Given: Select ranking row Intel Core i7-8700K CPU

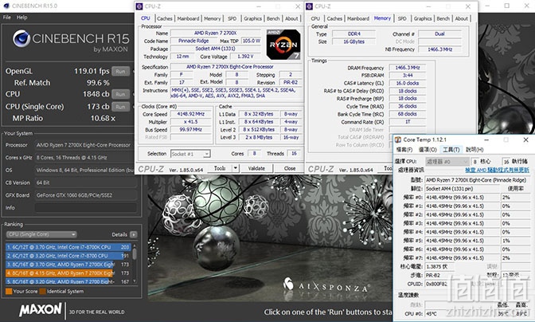Looking at the screenshot, I should click(68, 247).
